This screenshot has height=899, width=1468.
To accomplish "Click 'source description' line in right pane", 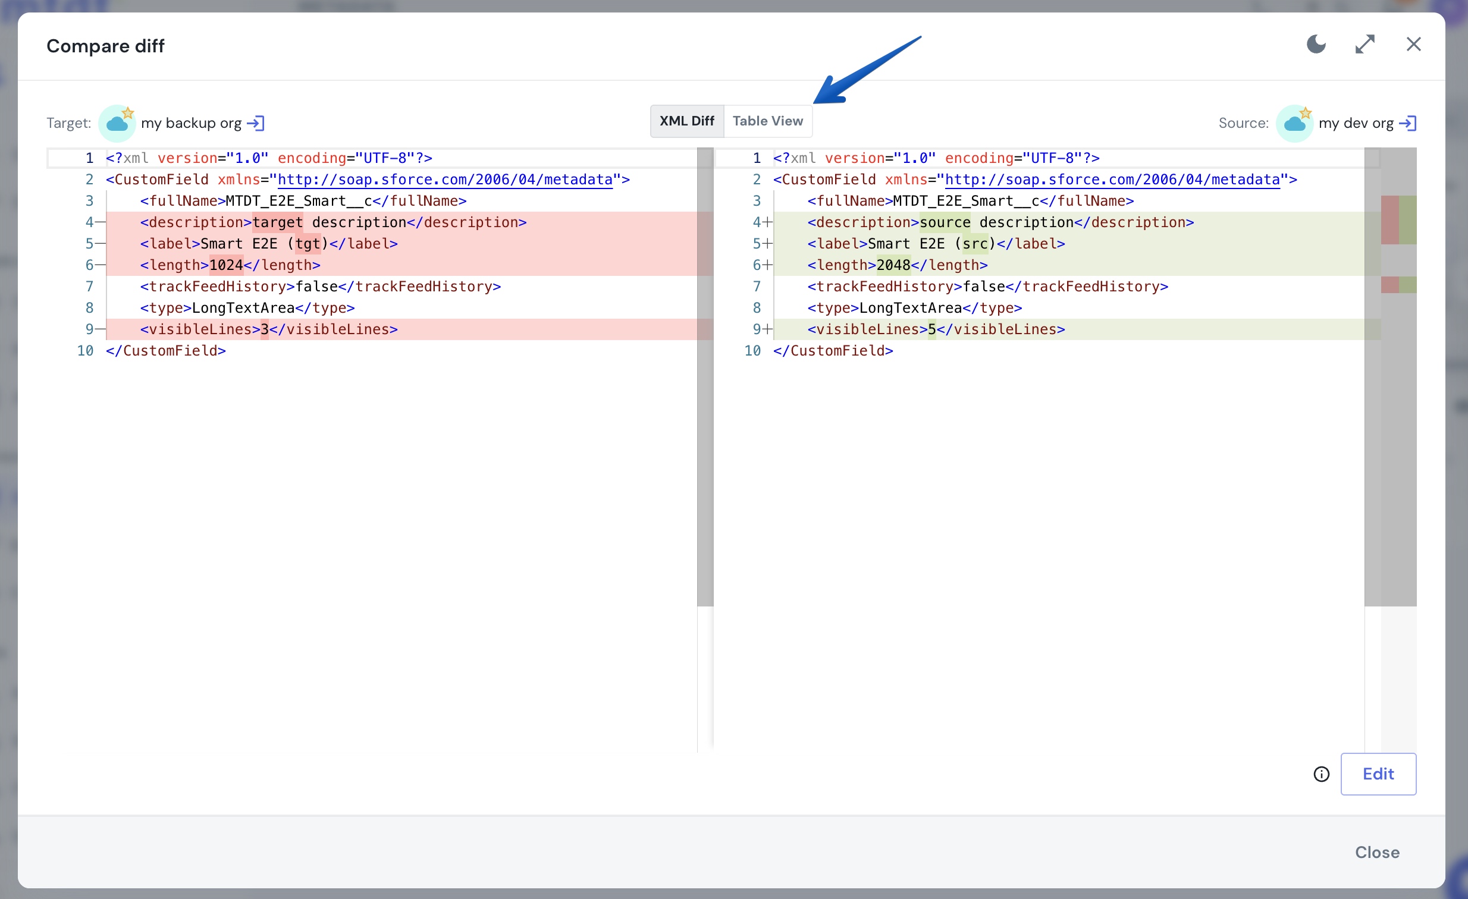I will (x=1077, y=222).
